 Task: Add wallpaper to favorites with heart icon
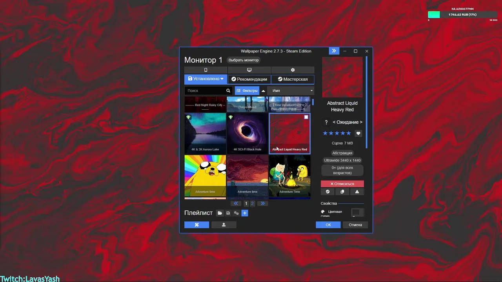[x=358, y=133]
